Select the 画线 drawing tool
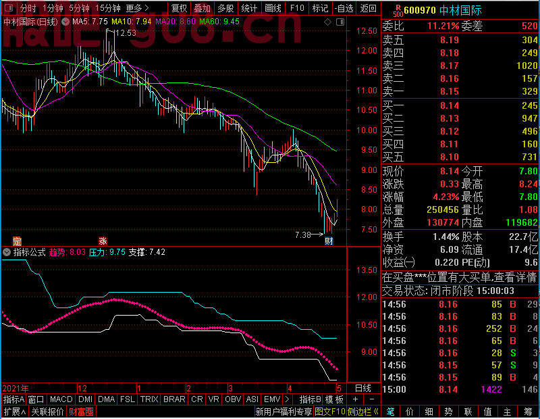 (273, 8)
